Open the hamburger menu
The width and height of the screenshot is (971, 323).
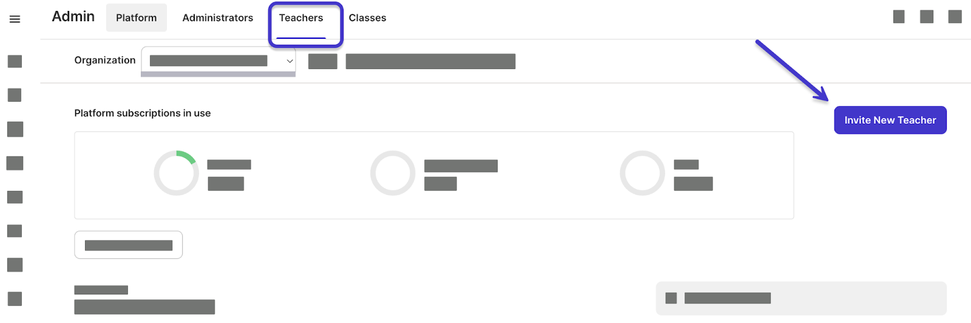point(15,19)
